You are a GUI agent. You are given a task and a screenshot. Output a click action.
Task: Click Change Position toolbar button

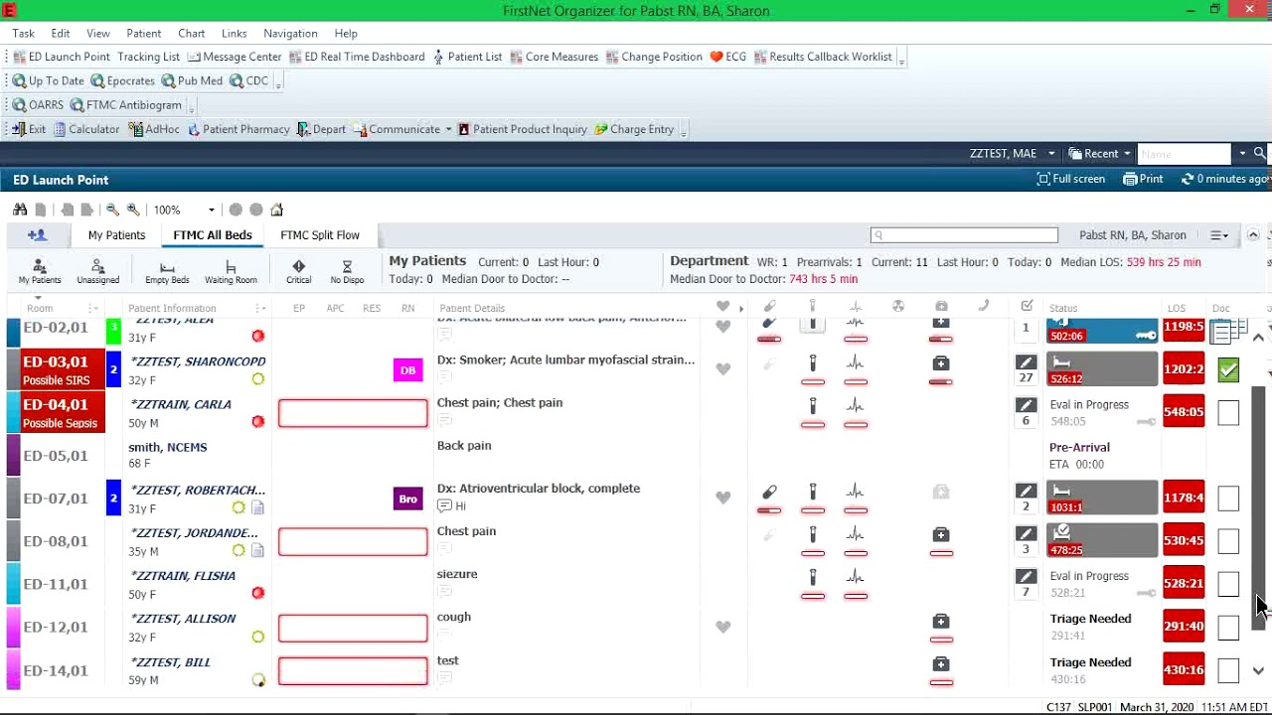pos(654,57)
